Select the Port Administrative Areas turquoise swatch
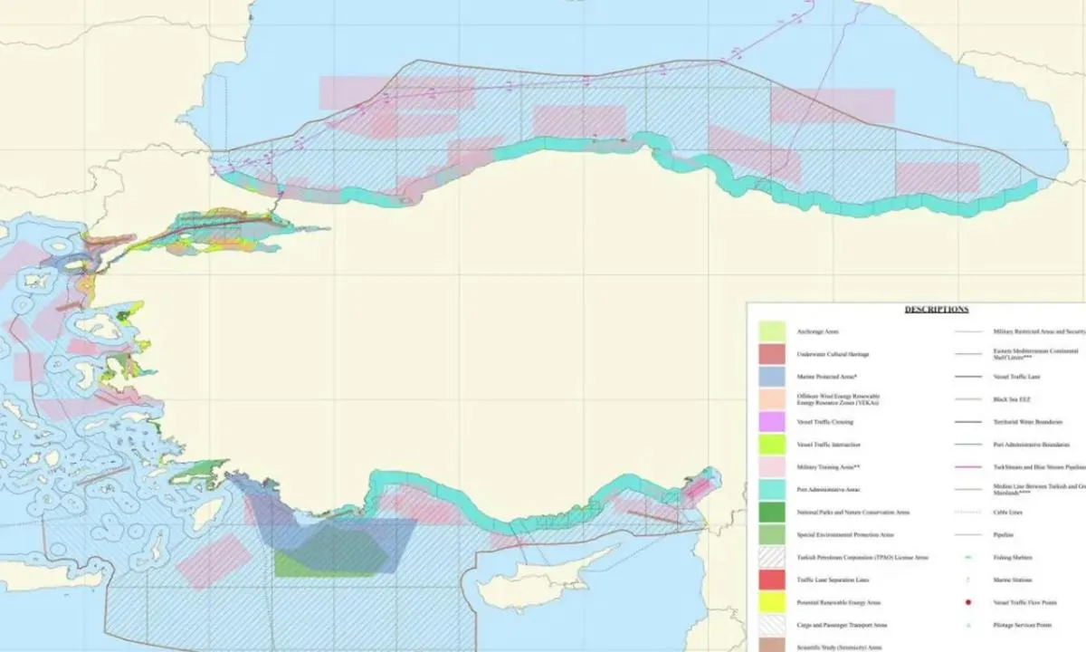Screen dimensions: 1086x652 coord(772,490)
